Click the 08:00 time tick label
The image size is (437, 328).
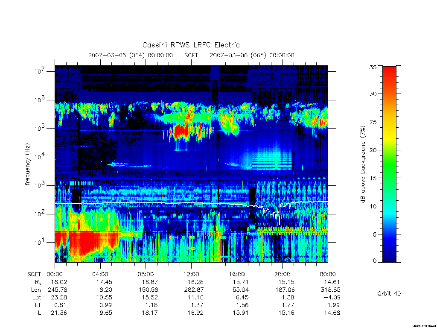(x=146, y=274)
